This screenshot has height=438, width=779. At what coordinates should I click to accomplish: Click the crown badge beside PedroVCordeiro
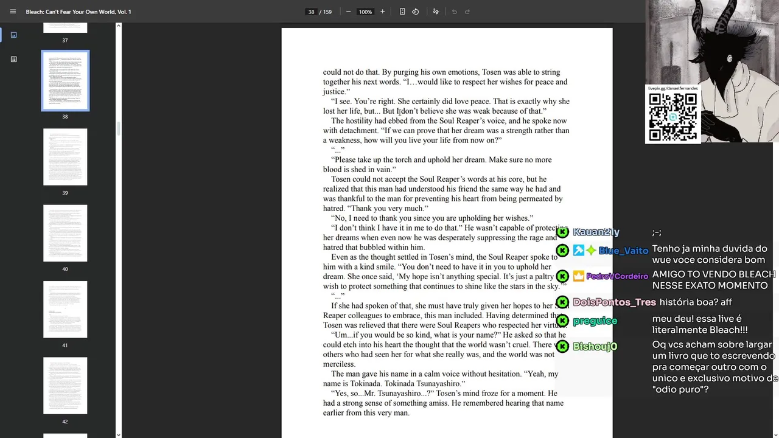click(578, 276)
